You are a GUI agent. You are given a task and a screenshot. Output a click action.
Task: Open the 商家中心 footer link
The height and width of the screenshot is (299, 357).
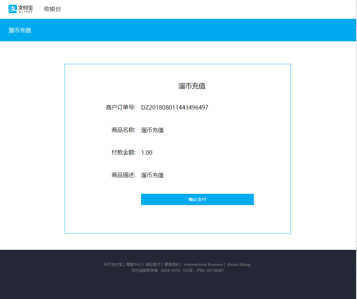[134, 265]
